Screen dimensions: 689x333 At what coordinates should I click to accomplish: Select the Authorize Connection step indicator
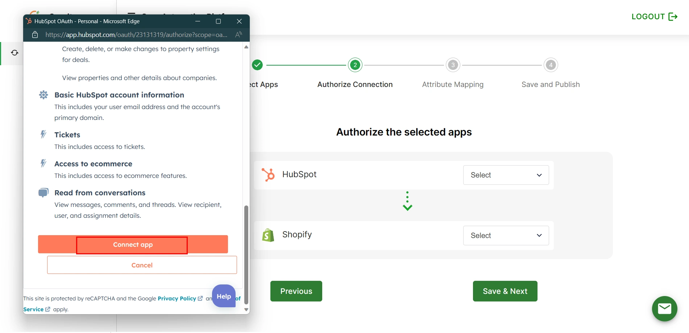354,64
